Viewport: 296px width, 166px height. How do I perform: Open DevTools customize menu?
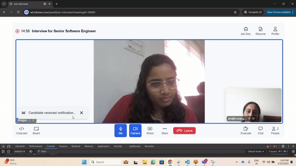[288, 146]
